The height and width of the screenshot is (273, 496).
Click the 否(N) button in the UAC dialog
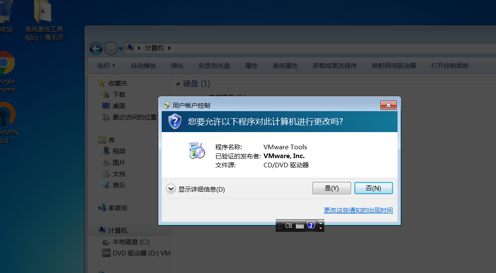coord(374,188)
